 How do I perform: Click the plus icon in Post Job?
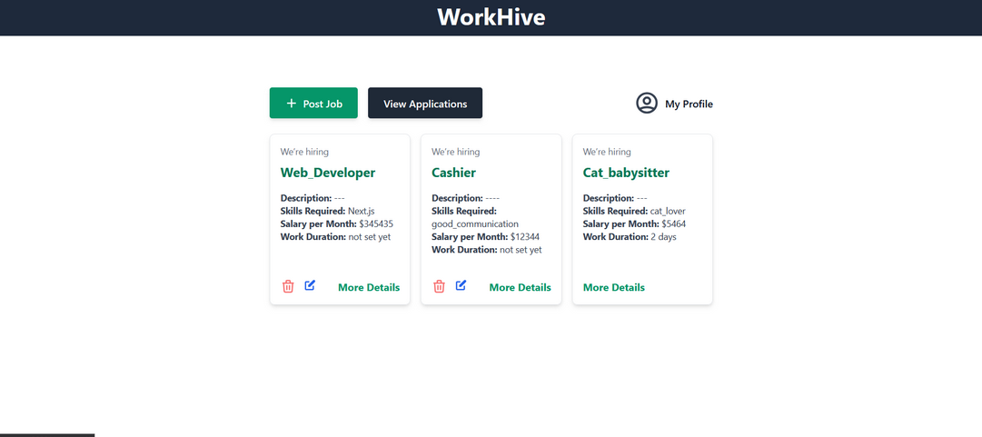point(291,104)
